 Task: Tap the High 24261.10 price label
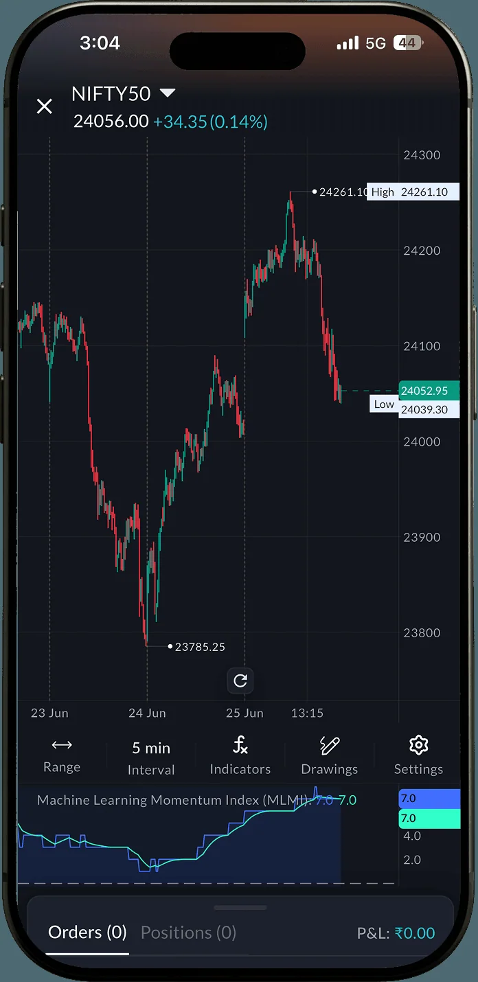[x=413, y=192]
